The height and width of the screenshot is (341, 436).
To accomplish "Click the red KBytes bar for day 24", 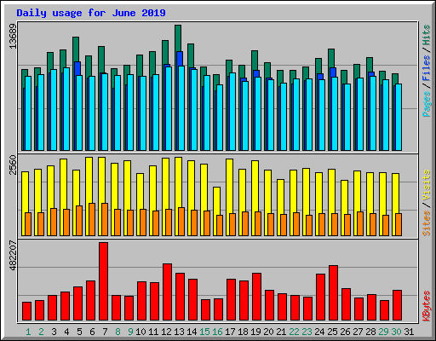I will click(x=321, y=298).
